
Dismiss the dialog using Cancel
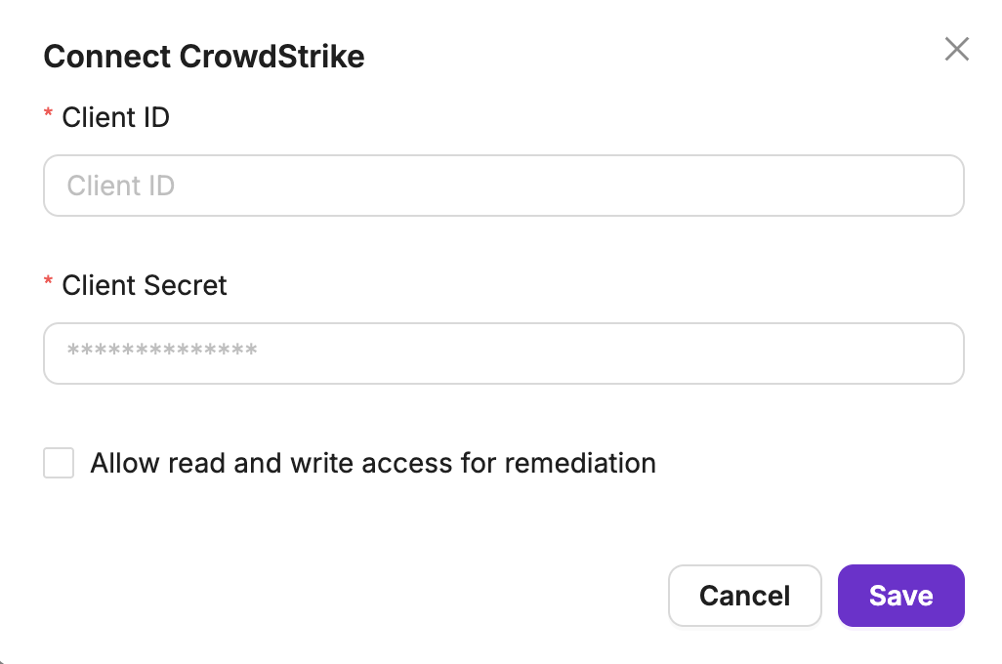744,596
